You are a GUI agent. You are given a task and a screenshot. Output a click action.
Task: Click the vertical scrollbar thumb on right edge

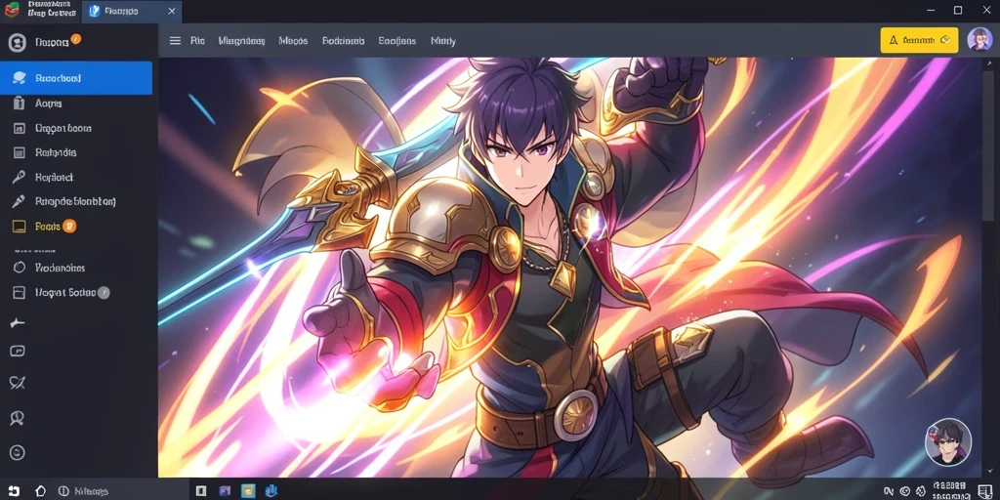click(x=988, y=144)
